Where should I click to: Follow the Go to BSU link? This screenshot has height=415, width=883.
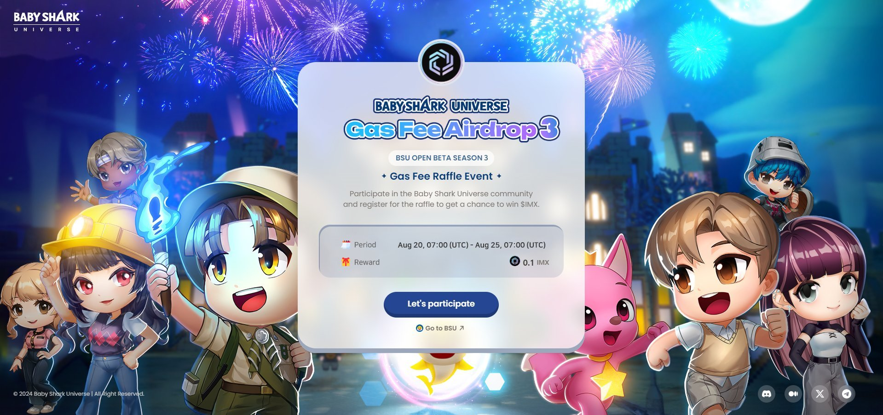coord(440,328)
